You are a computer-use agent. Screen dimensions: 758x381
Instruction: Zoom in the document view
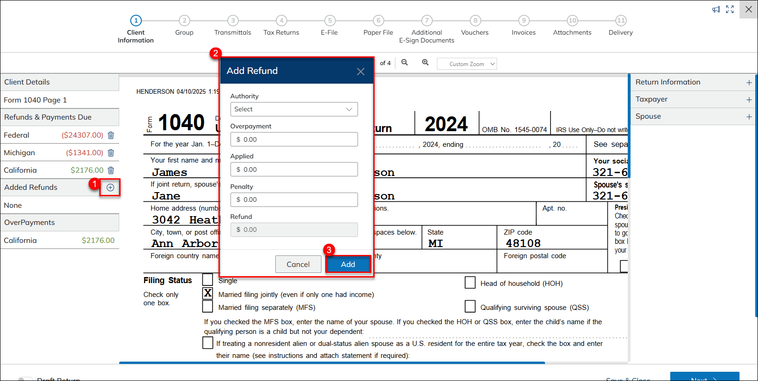425,63
